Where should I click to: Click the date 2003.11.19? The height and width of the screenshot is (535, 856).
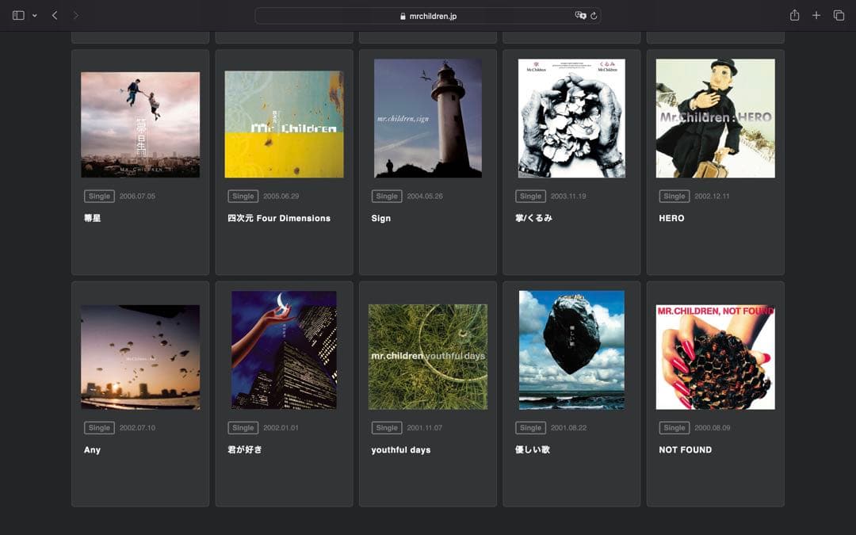568,196
